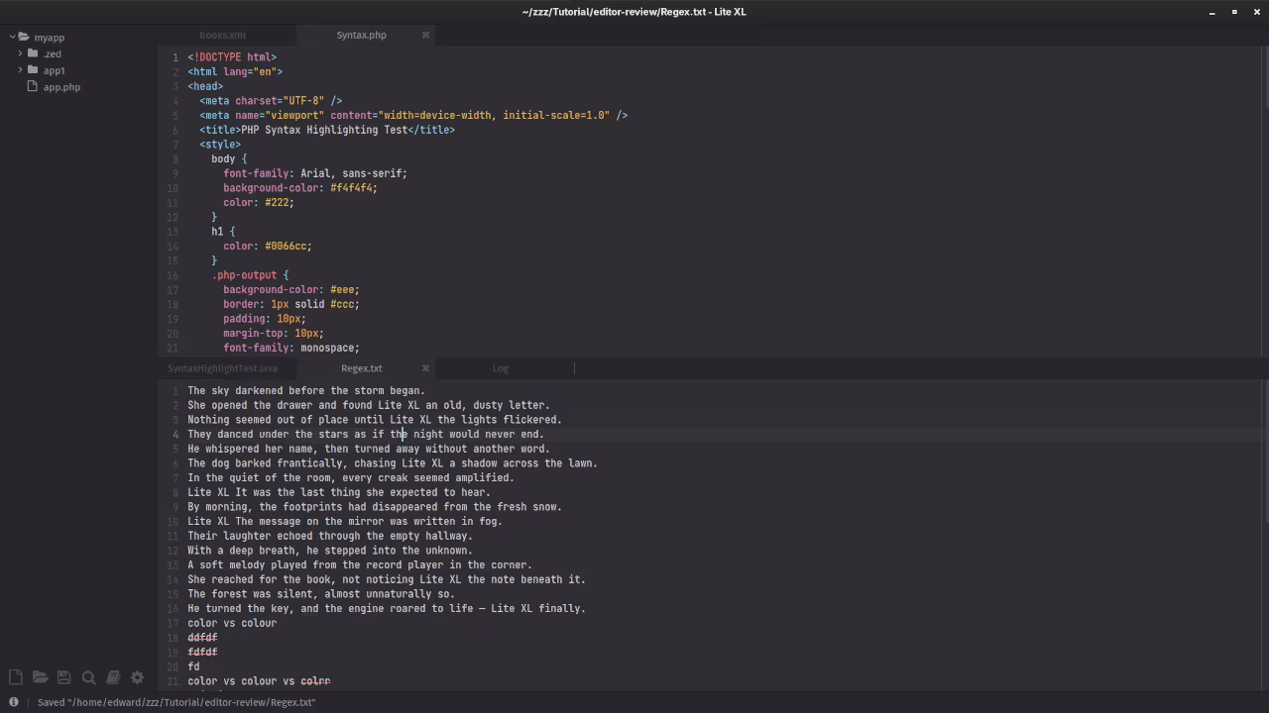
Task: Close the Syntax.php tab
Action: tap(425, 35)
